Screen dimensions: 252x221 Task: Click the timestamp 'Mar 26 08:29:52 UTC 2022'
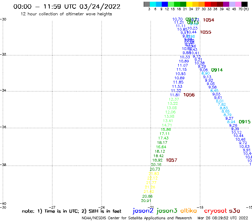click(223, 218)
